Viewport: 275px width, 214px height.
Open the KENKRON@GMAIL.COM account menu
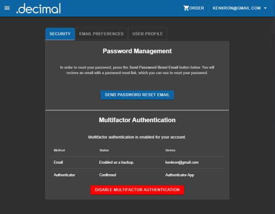240,8
